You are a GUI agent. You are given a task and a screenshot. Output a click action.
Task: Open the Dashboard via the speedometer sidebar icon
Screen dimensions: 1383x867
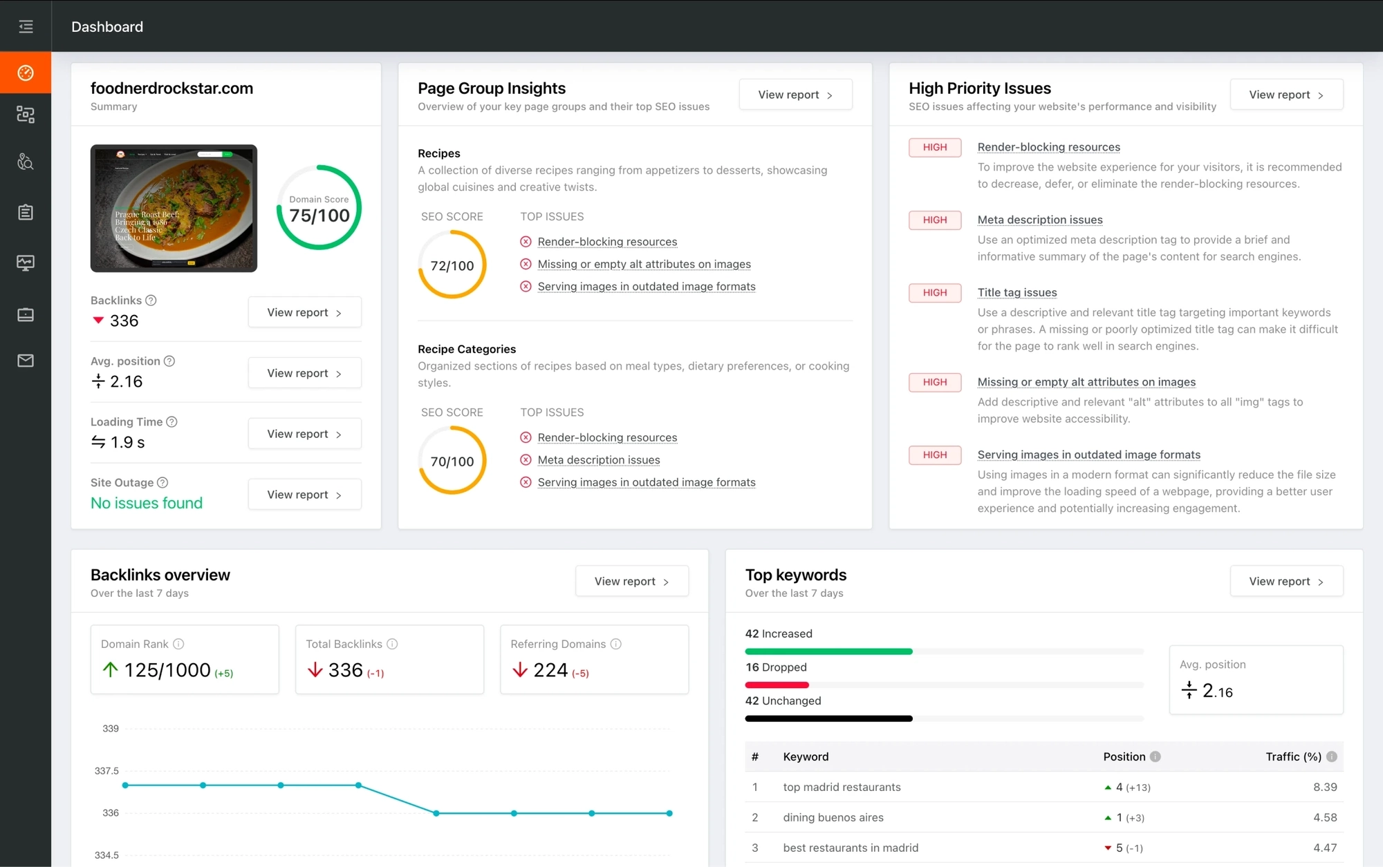tap(26, 72)
